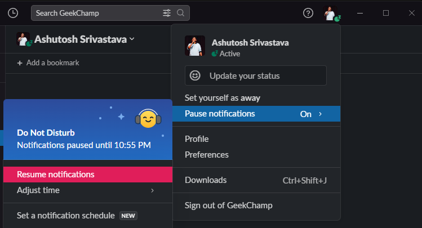Open Profile from the user menu
The width and height of the screenshot is (422, 228).
(197, 139)
